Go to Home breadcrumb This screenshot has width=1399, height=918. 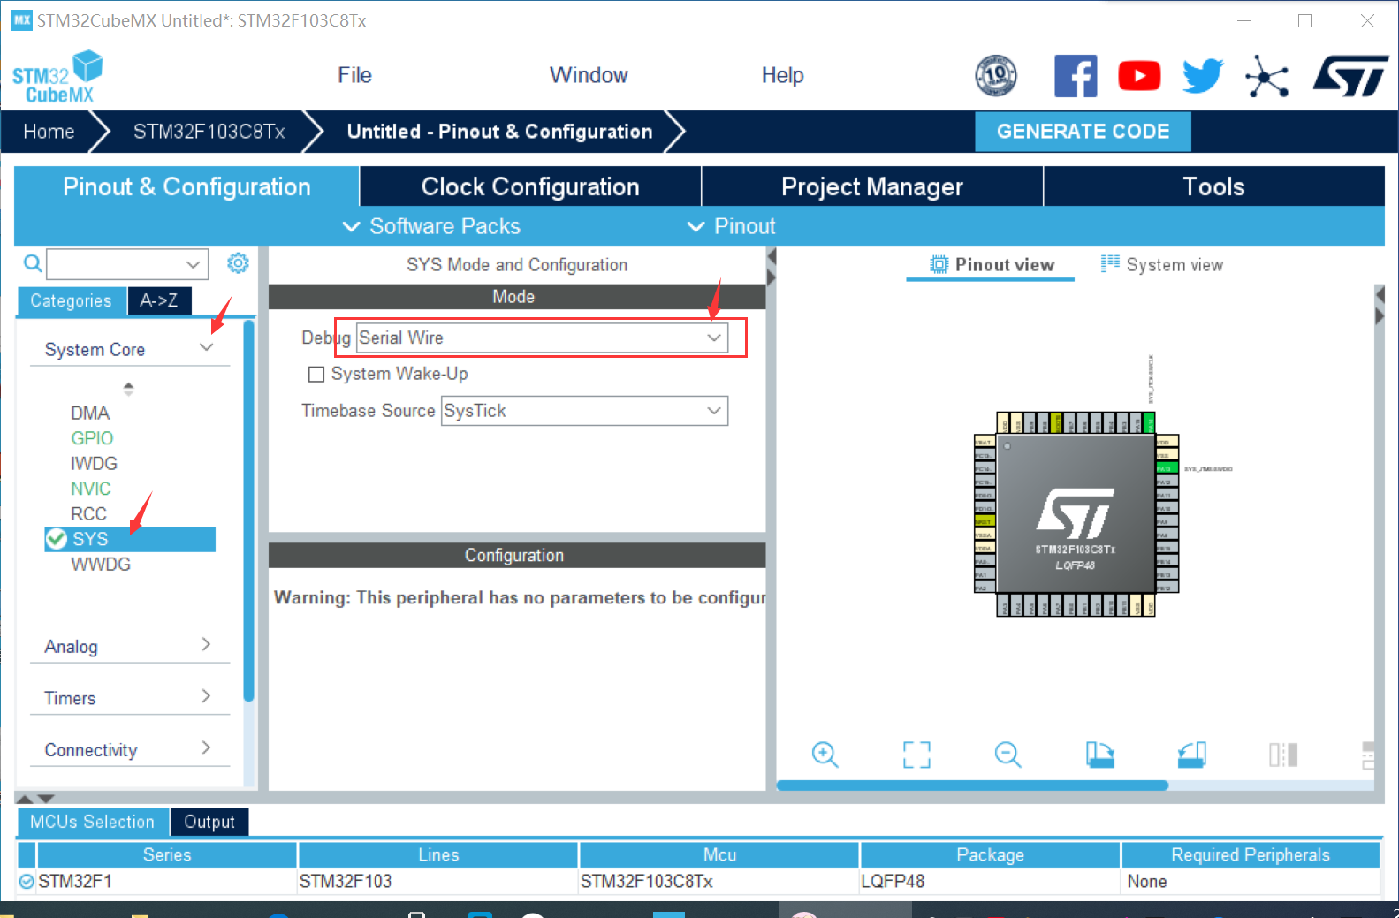(49, 132)
